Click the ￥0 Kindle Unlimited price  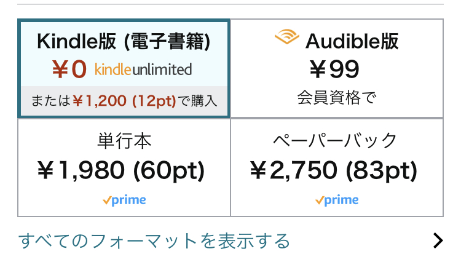tap(69, 69)
